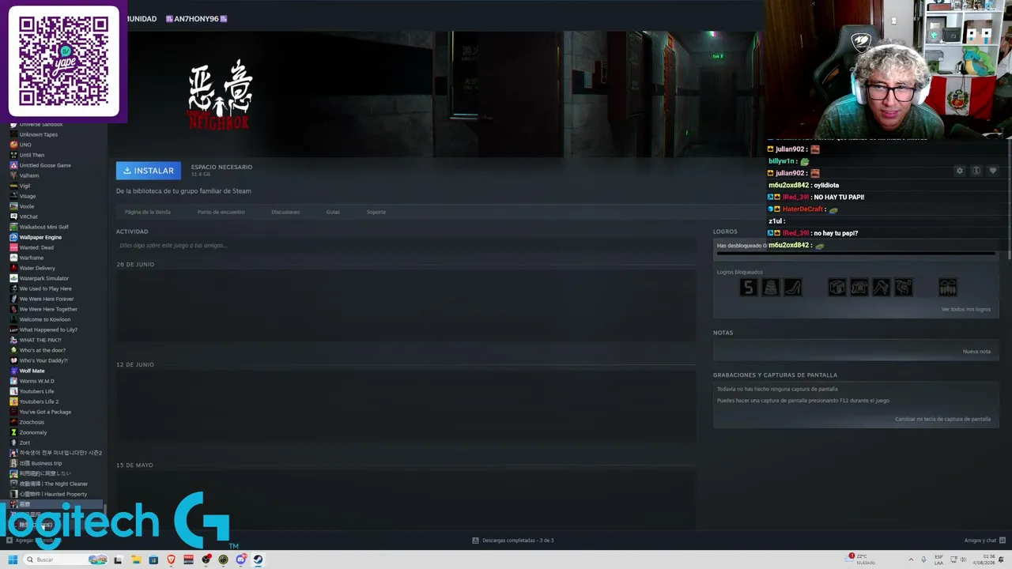Image resolution: width=1012 pixels, height=569 pixels.
Task: Click the activity comment input field
Action: pos(405,245)
